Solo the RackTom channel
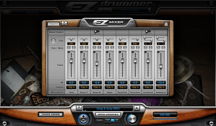 coord(120,48)
